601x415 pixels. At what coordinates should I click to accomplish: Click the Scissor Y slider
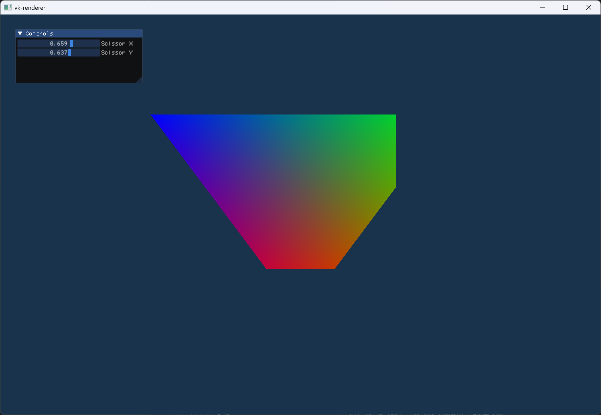(59, 52)
